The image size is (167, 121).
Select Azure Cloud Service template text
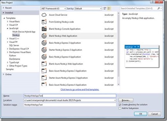click(58, 15)
